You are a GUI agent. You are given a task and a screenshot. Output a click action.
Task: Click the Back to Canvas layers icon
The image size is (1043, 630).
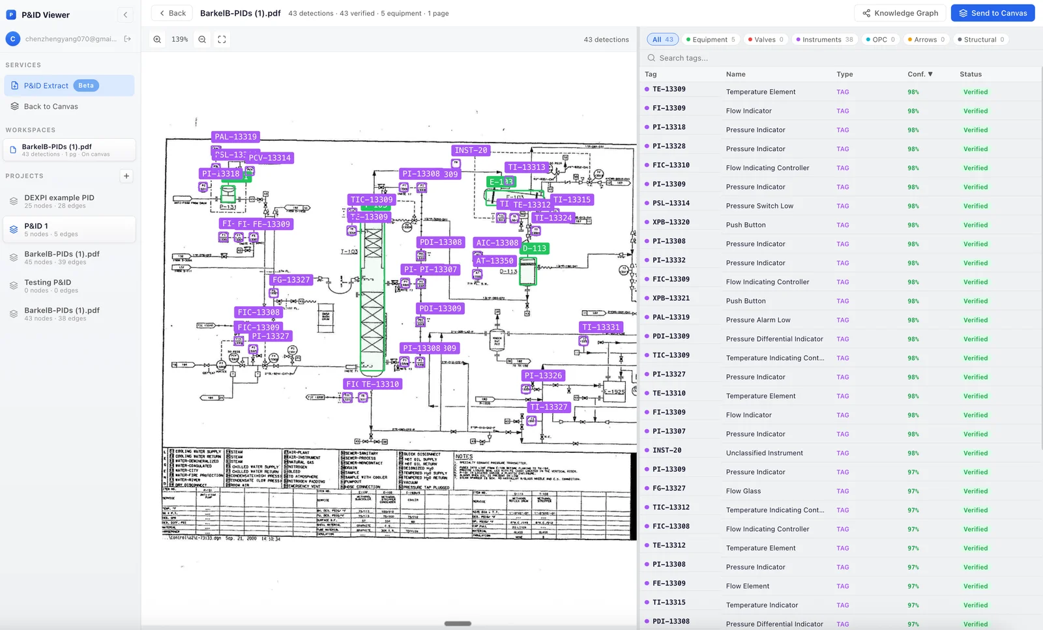[x=15, y=106]
